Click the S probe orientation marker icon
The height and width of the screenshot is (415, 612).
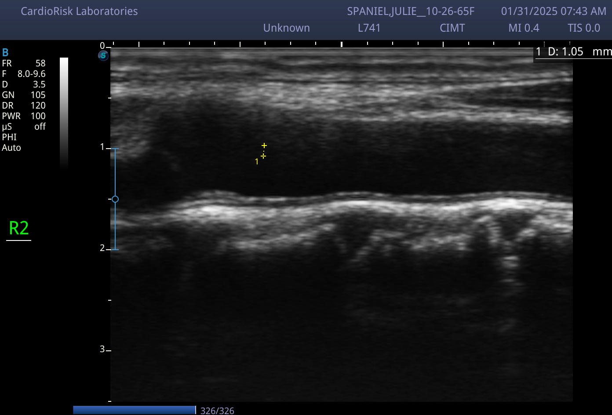(103, 55)
